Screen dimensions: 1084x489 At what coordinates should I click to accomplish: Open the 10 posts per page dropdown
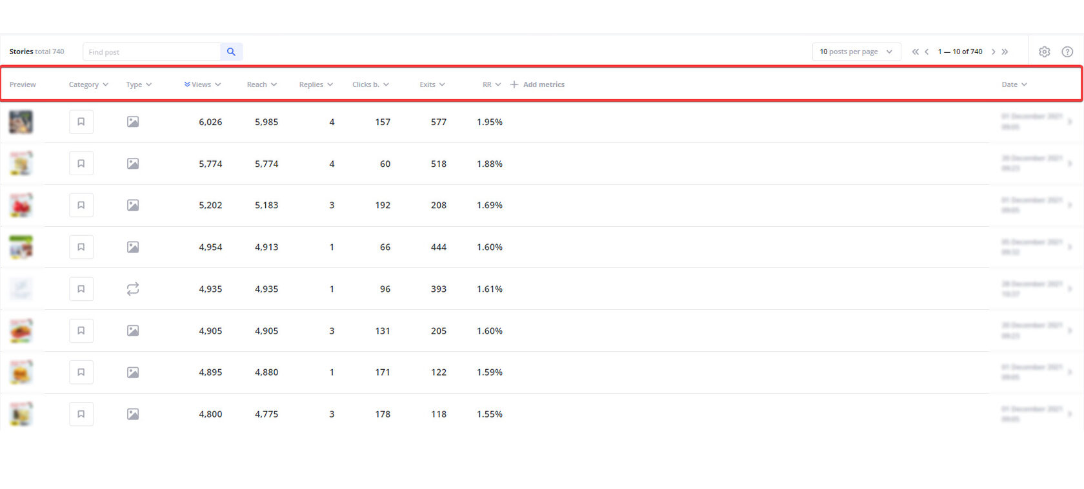856,52
